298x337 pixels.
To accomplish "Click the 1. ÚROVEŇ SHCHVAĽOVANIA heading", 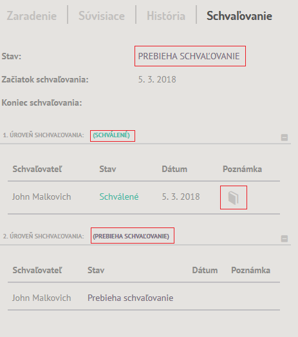I will point(43,135).
